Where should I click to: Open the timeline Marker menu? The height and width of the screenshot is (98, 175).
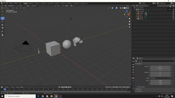tap(22, 87)
